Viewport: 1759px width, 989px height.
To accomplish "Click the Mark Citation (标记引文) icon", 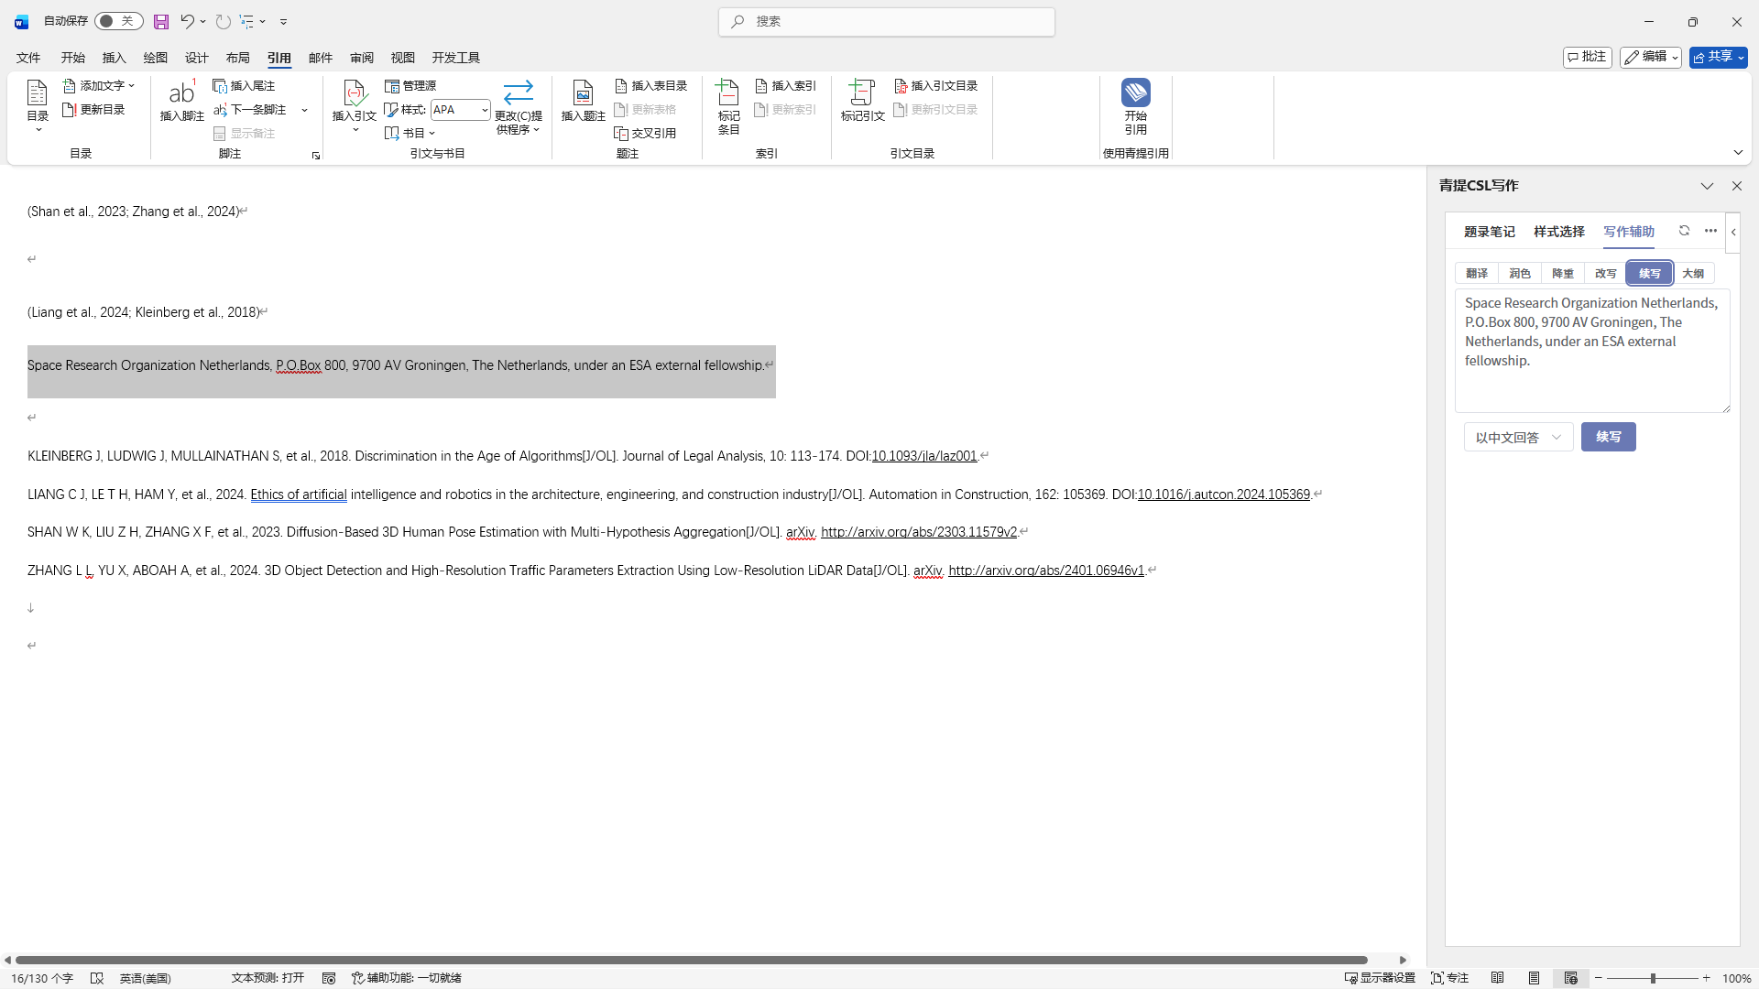I will tap(862, 93).
